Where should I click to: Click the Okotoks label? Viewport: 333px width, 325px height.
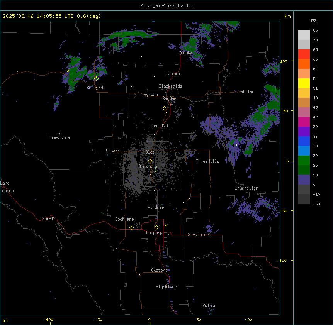coord(159,270)
